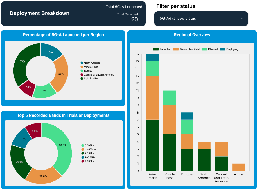Click the dropdown arrow in status filter

(x=242, y=19)
